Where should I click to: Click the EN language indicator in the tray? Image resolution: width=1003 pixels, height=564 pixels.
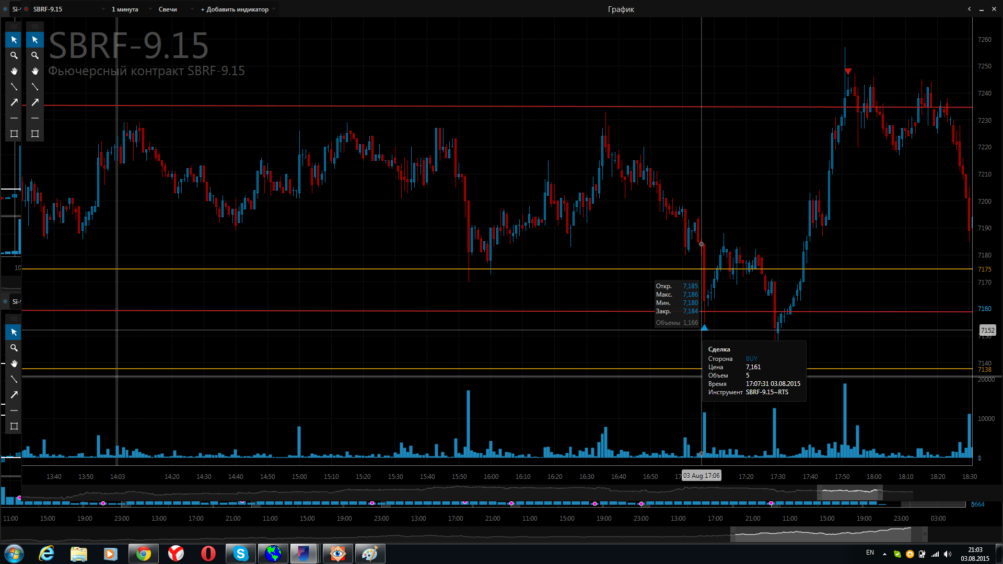pos(870,553)
